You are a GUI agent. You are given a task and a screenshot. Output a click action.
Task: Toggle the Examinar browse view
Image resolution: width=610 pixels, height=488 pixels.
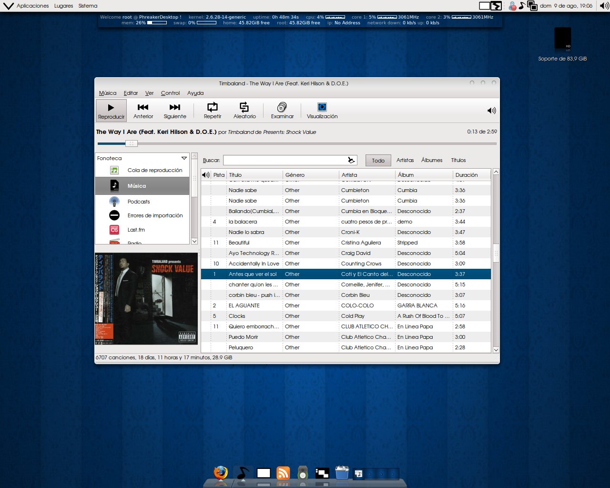[282, 111]
